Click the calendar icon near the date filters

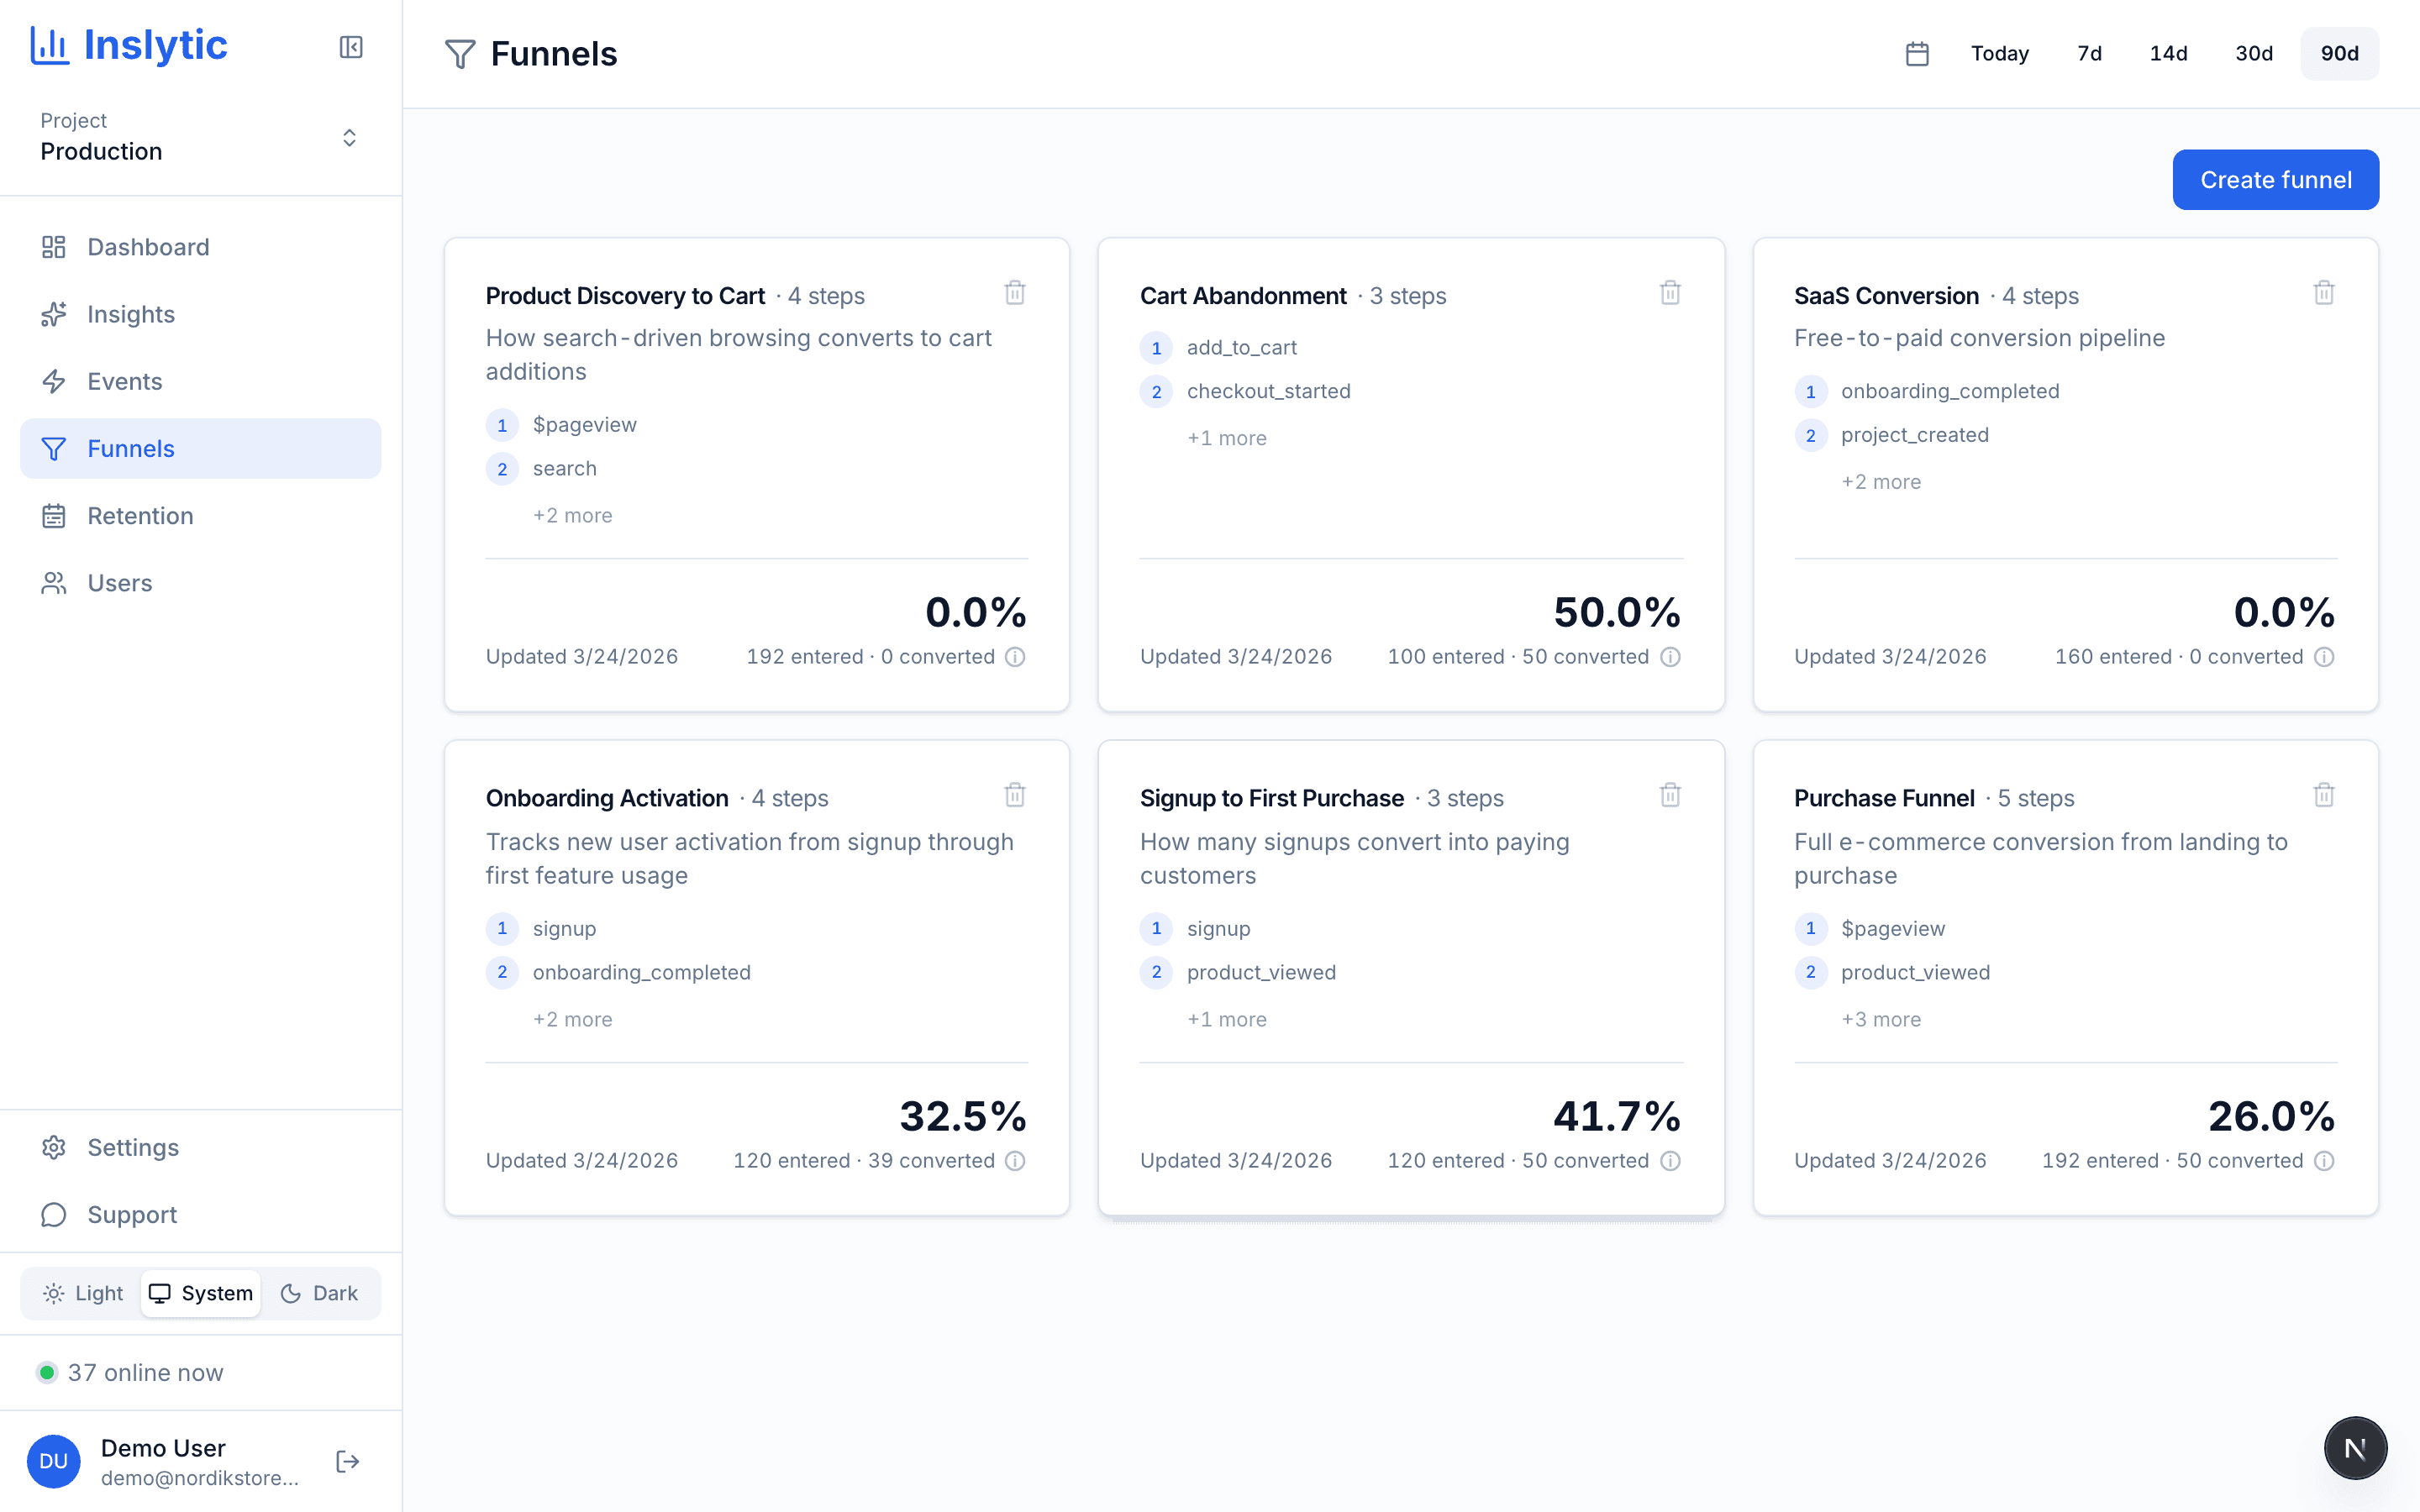[1915, 53]
